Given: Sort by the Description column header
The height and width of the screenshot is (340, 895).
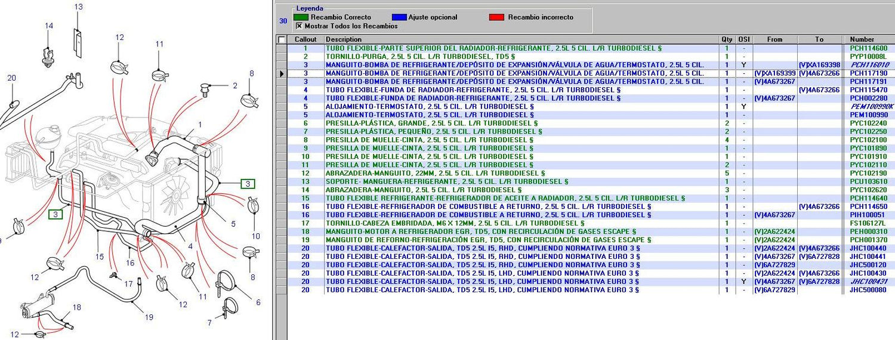Looking at the screenshot, I should coord(522,39).
